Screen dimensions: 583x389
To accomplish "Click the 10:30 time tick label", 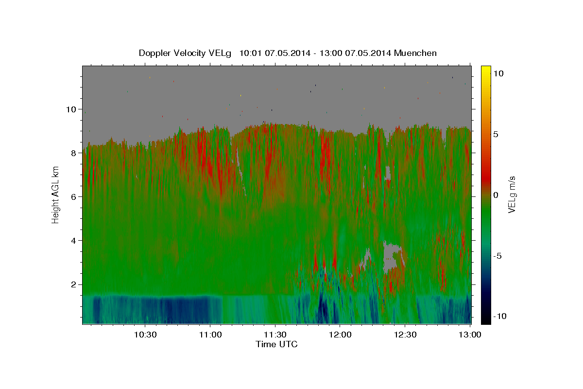I will click(x=145, y=335).
